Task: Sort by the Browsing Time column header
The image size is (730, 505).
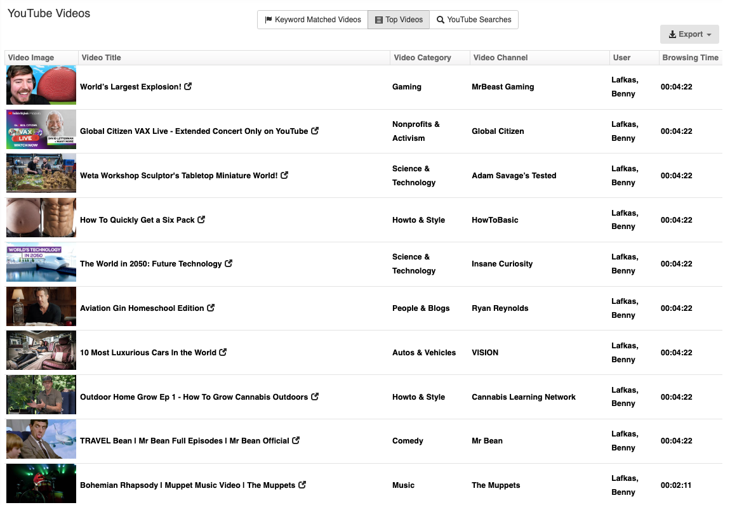Action: click(690, 58)
